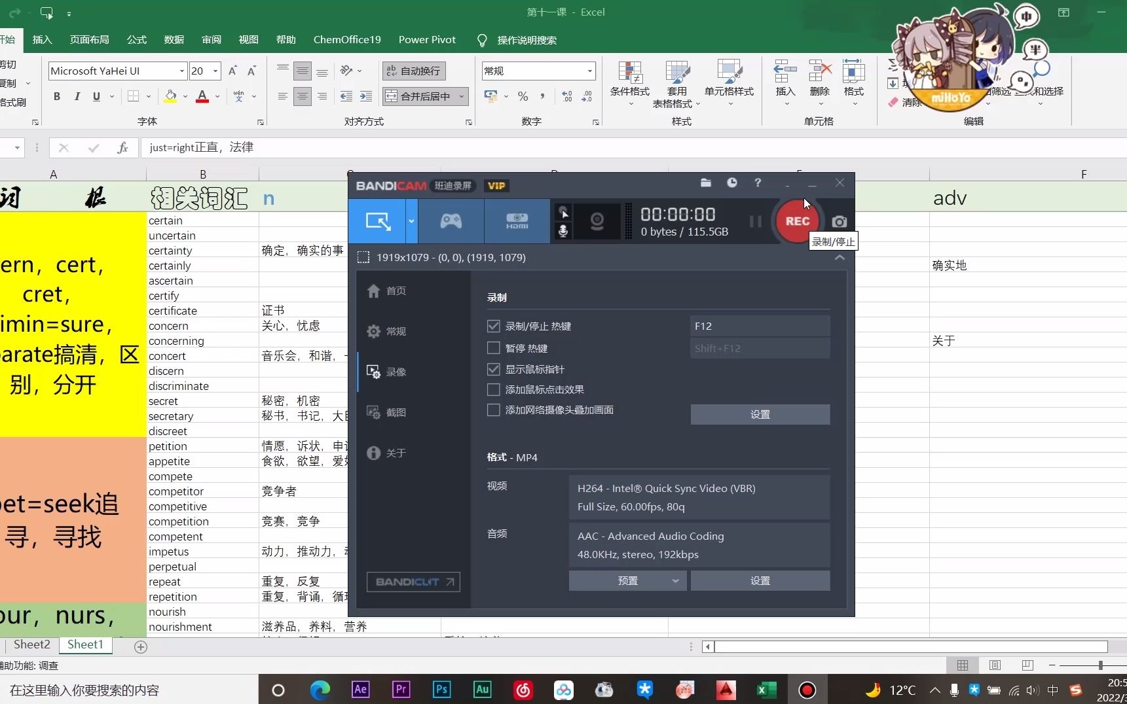This screenshot has height=704, width=1127.
Task: Toggle 显示鼠标指针 checkbox
Action: tap(494, 369)
